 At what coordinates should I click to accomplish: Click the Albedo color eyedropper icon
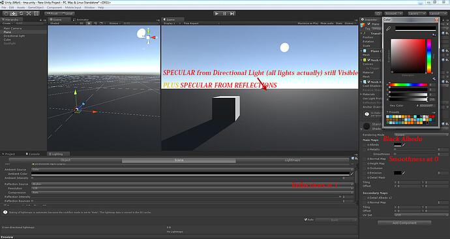coord(404,145)
